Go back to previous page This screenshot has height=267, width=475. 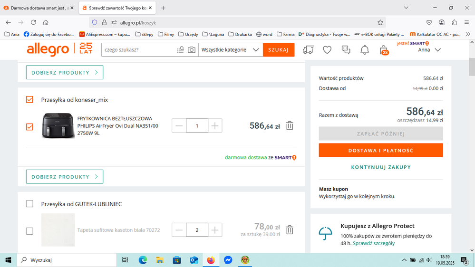tap(8, 22)
